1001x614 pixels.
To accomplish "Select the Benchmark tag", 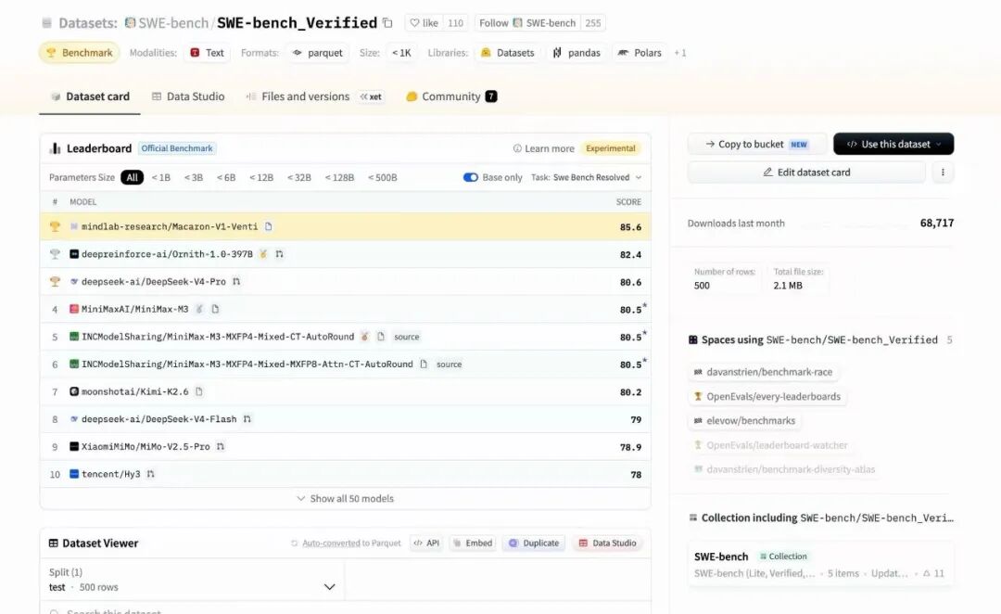I will point(80,52).
